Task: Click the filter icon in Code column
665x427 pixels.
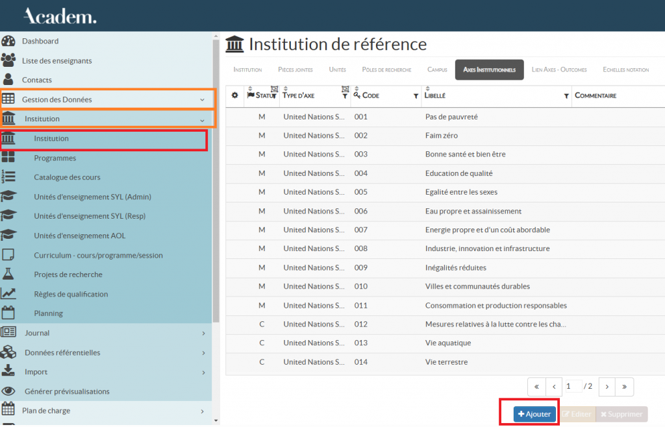Action: 416,96
